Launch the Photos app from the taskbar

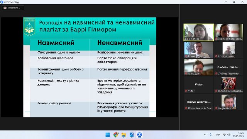coord(132,135)
